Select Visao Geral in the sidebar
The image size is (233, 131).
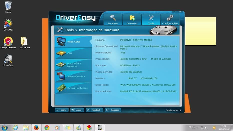(73, 41)
